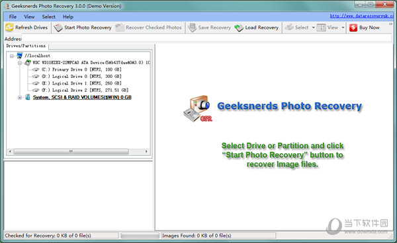
Task: Switch to the Drives/Partitions tab
Action: tap(26, 46)
